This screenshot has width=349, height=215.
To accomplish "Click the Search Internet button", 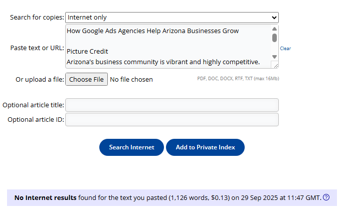I will point(131,147).
